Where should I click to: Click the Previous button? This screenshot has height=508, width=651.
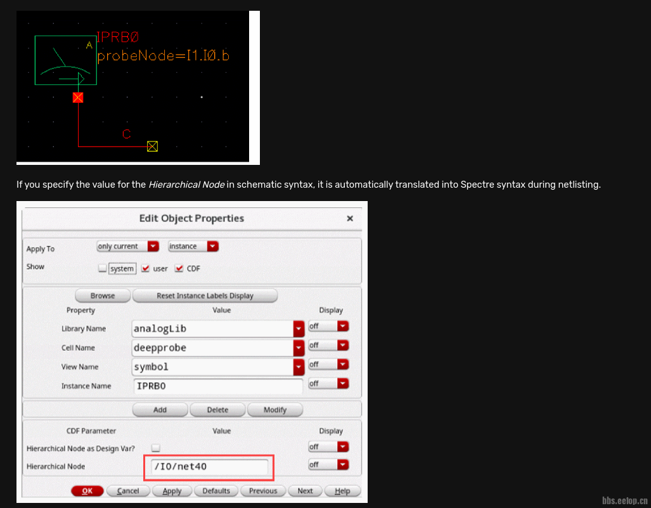click(x=263, y=491)
